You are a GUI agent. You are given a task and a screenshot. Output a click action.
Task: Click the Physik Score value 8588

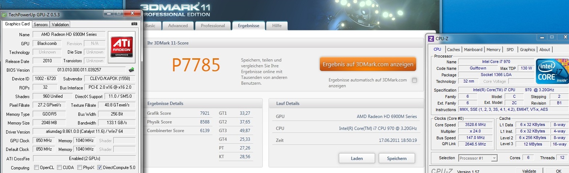[204, 122]
